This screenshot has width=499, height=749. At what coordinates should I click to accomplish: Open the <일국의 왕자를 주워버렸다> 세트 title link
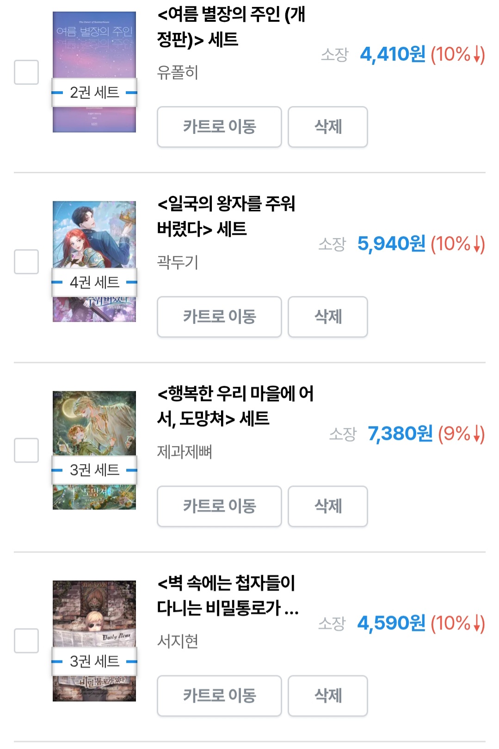[226, 216]
